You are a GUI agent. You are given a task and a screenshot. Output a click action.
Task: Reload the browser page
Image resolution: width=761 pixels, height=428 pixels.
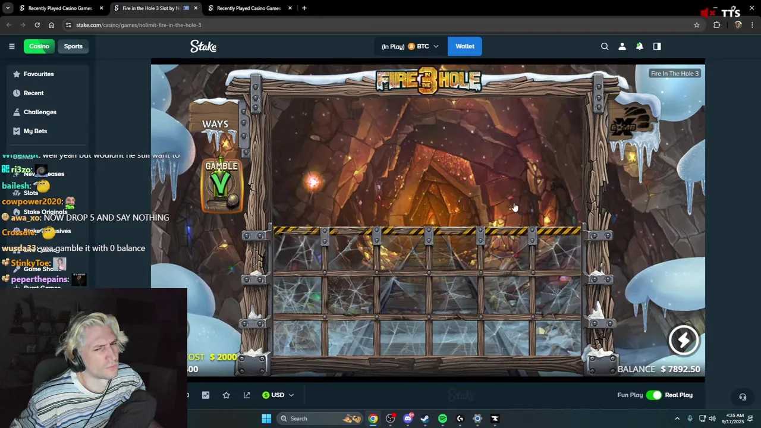(37, 25)
